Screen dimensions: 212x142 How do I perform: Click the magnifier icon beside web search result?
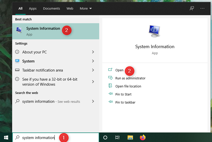click(17, 101)
